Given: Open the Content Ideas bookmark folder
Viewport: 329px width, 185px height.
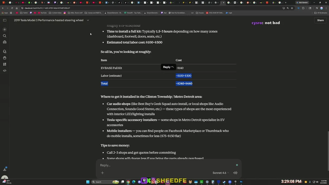Looking at the screenshot, I should tap(55, 13).
